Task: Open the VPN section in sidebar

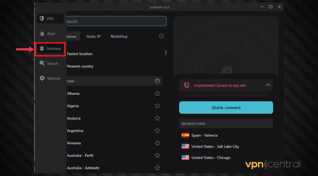Action: [x=50, y=19]
